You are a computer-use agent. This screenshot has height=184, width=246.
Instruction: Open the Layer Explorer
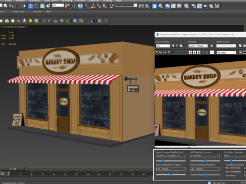[160, 6]
